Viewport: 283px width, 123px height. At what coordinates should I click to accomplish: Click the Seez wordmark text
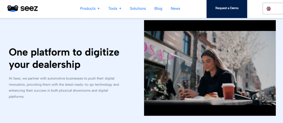click(29, 8)
